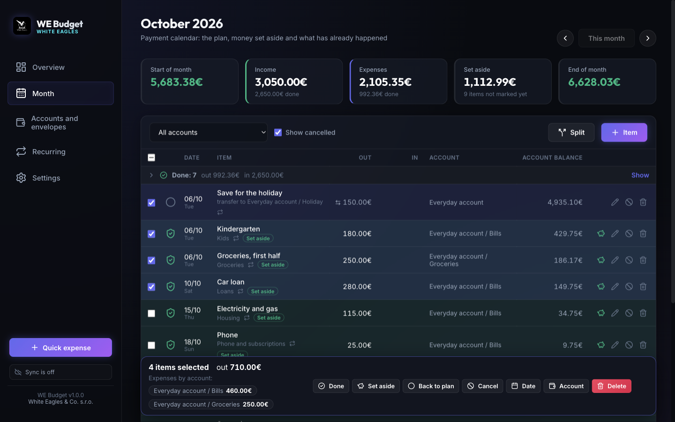This screenshot has width=675, height=422.
Task: Click the shield status icon for Kindergarten
Action: pos(171,234)
